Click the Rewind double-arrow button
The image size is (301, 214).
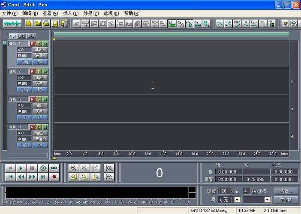tap(21, 177)
